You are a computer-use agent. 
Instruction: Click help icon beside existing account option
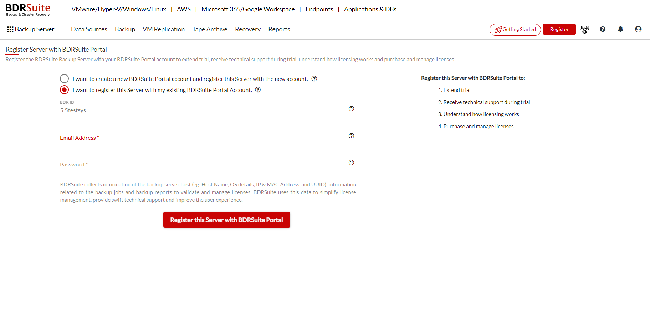pyautogui.click(x=258, y=90)
